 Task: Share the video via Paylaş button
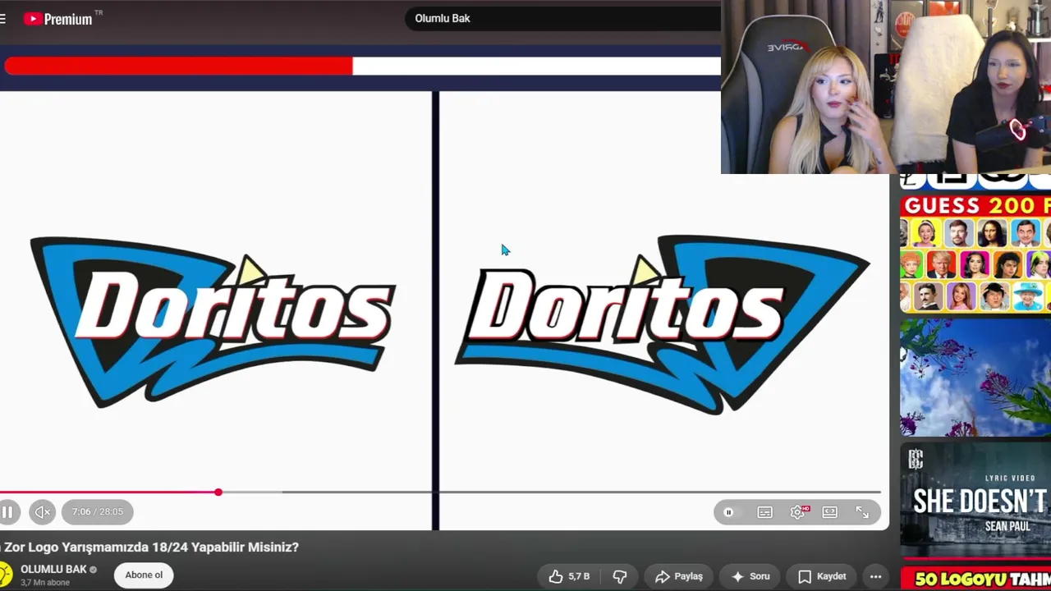pyautogui.click(x=678, y=576)
